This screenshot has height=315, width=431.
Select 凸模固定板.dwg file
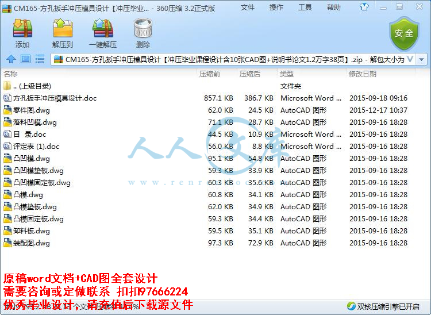(206, 219)
